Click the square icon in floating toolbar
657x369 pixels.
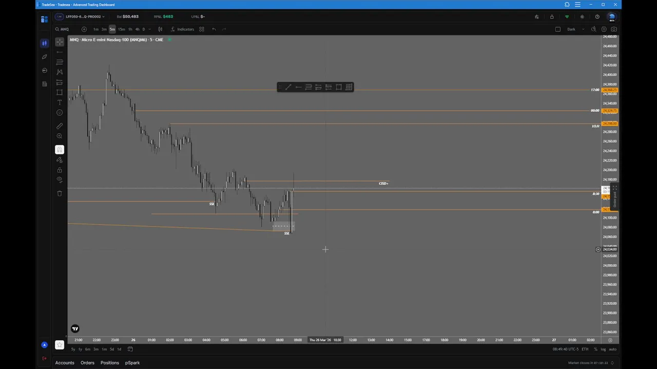coord(339,87)
